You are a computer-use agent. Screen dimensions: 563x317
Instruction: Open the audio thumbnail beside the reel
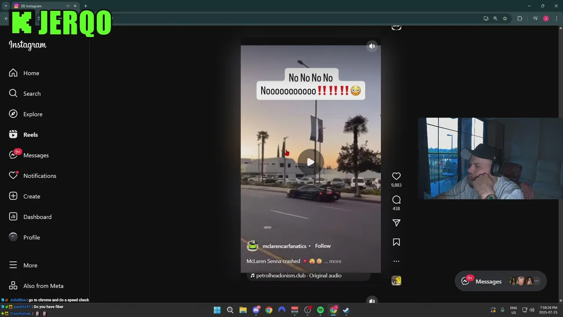pyautogui.click(x=396, y=280)
